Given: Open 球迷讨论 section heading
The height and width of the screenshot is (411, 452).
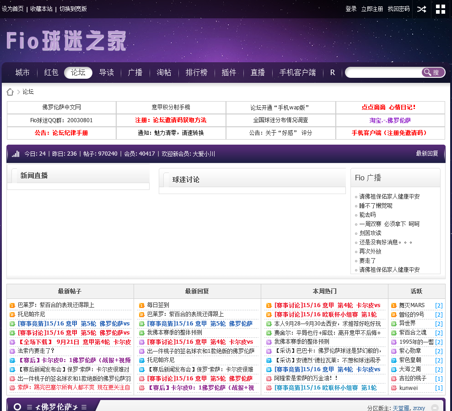Looking at the screenshot, I should (186, 180).
